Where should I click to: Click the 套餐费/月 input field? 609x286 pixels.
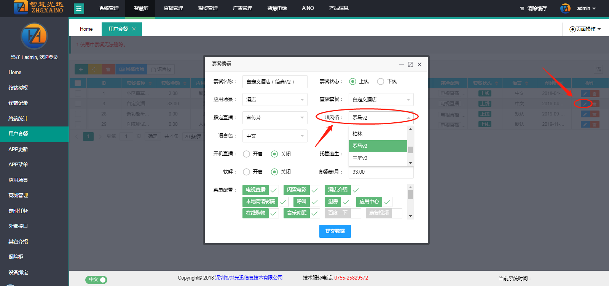(x=381, y=172)
